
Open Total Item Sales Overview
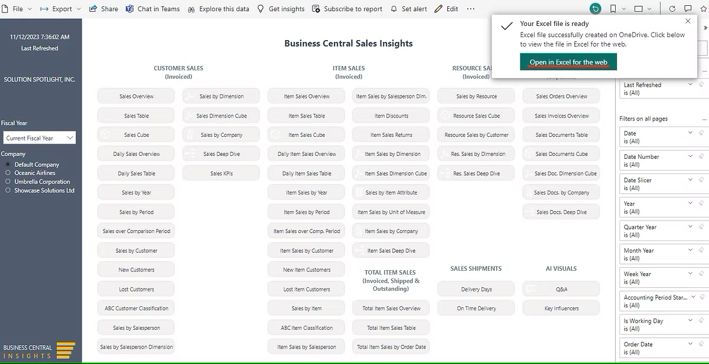[x=391, y=309]
